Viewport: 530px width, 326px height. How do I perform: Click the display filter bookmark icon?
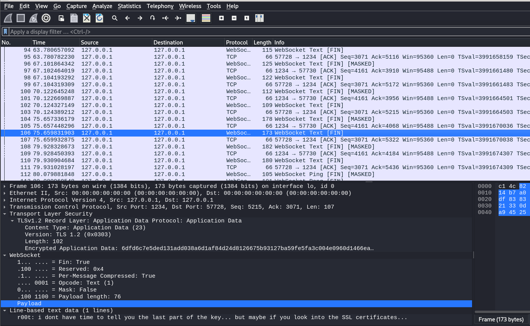coord(5,32)
